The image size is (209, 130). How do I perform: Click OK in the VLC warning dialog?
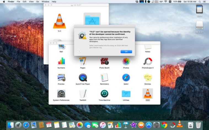(126, 52)
